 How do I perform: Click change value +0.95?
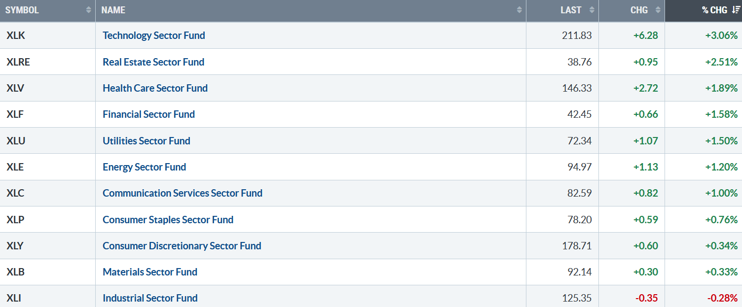pos(646,62)
